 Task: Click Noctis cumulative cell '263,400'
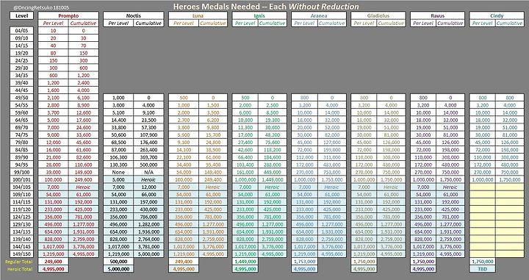coord(148,149)
